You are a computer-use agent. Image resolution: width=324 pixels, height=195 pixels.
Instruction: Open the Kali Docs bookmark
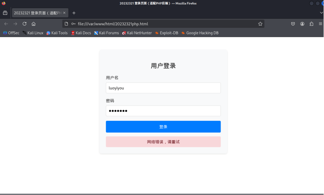(81, 33)
